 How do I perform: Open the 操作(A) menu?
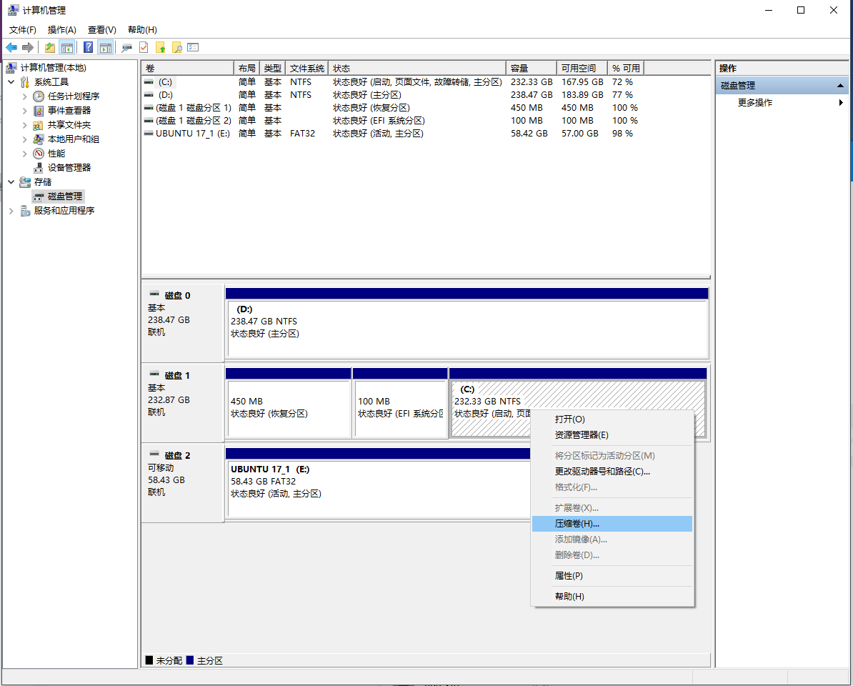click(x=62, y=30)
